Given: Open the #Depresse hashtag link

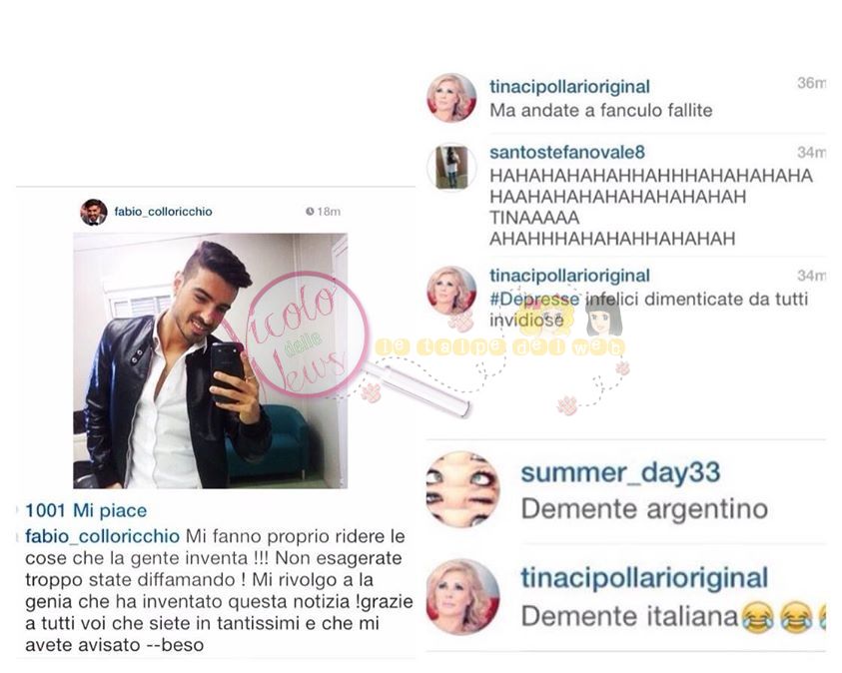Looking at the screenshot, I should [x=534, y=299].
